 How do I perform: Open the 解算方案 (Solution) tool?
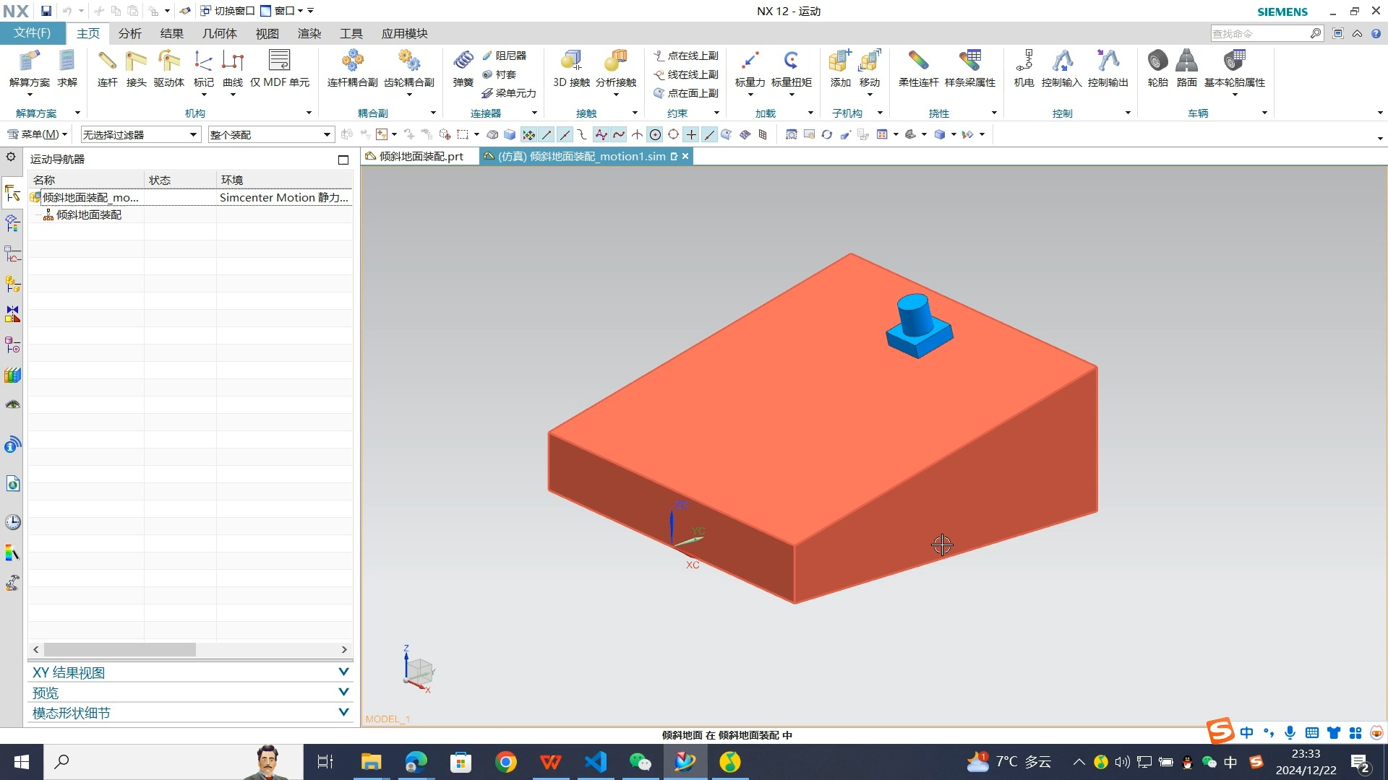(30, 69)
